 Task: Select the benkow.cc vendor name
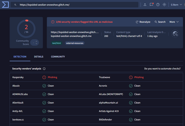coord(18,120)
